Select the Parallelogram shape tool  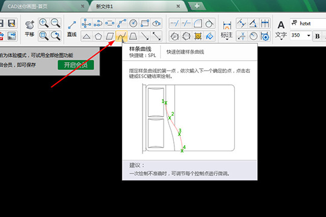click(x=109, y=36)
